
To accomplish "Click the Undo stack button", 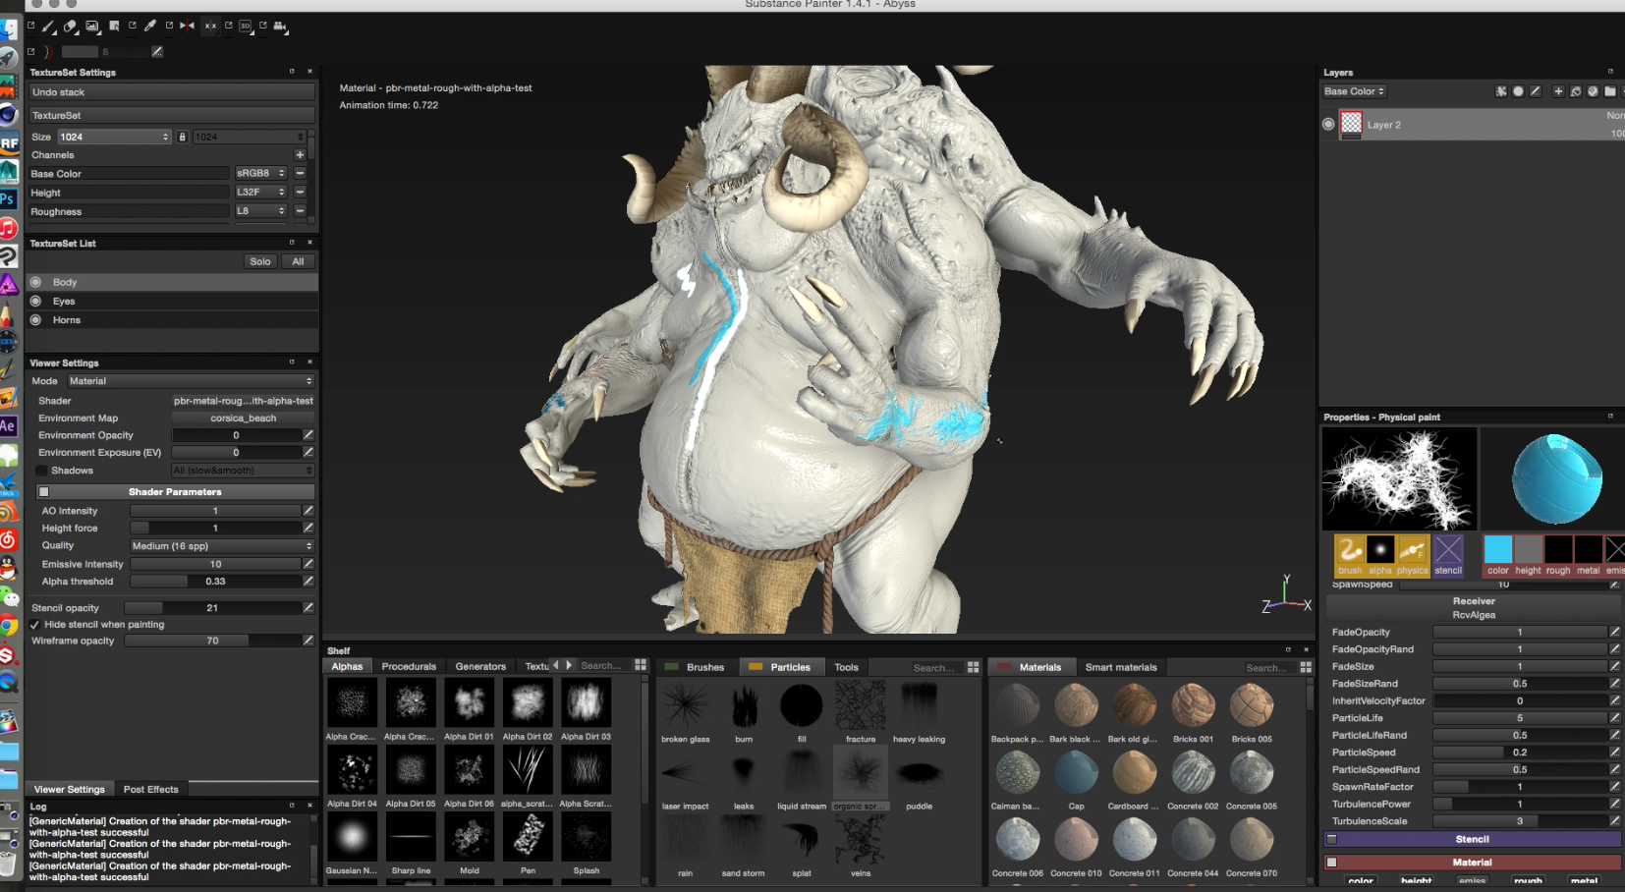I will (172, 92).
